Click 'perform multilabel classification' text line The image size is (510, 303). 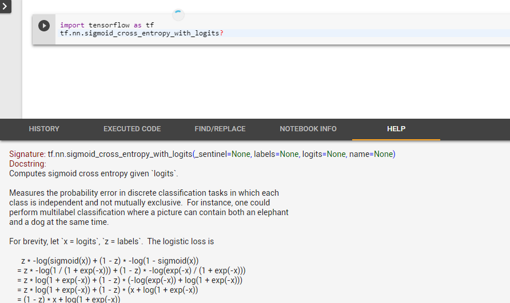click(149, 212)
